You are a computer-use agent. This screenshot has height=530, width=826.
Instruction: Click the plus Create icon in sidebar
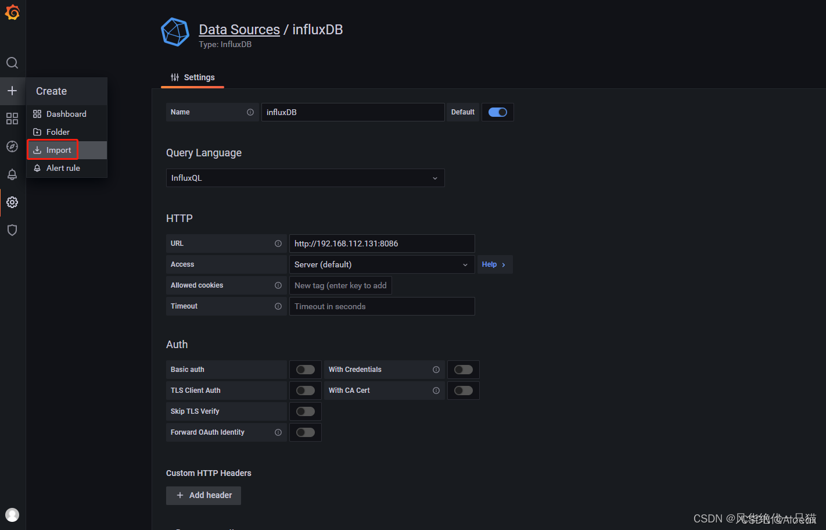(x=12, y=91)
